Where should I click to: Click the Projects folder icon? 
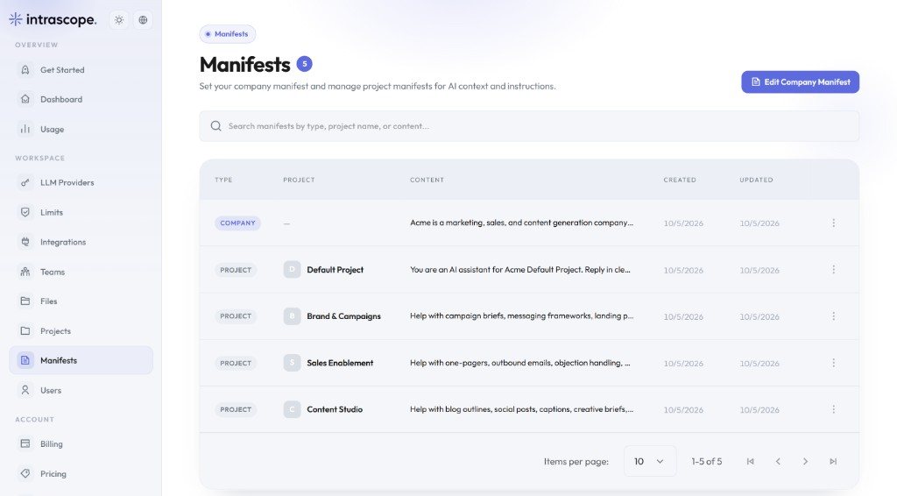25,330
